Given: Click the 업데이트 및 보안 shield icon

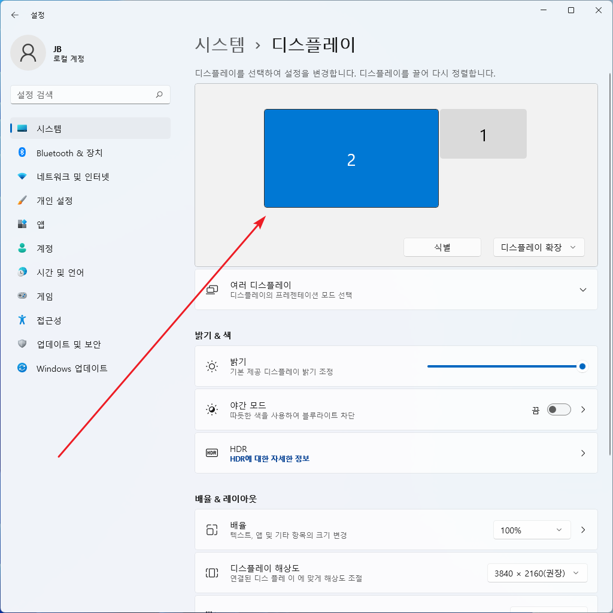Looking at the screenshot, I should coord(22,344).
